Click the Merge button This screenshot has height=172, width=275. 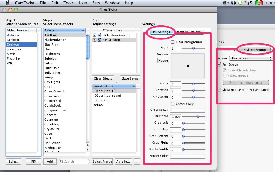107,162
